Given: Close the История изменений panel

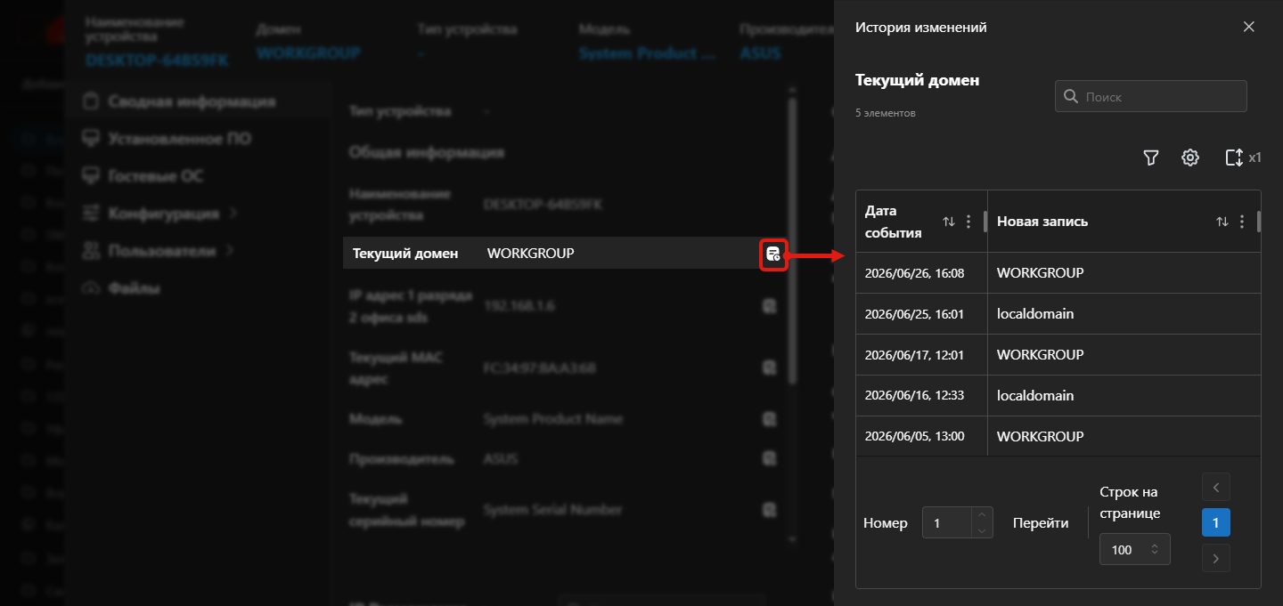Looking at the screenshot, I should [1248, 27].
